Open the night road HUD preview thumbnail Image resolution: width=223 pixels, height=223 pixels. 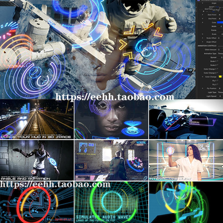[37, 119]
